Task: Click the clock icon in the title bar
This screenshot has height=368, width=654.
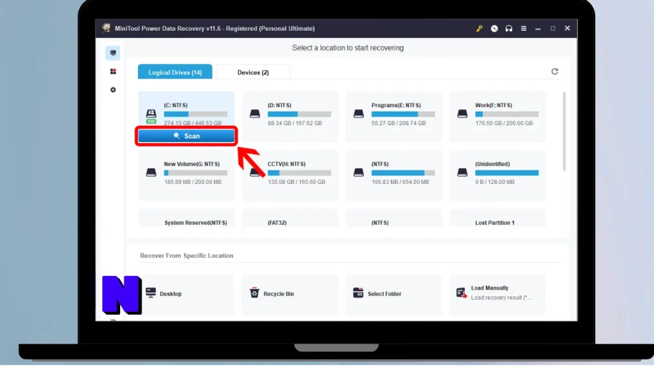Action: click(494, 28)
